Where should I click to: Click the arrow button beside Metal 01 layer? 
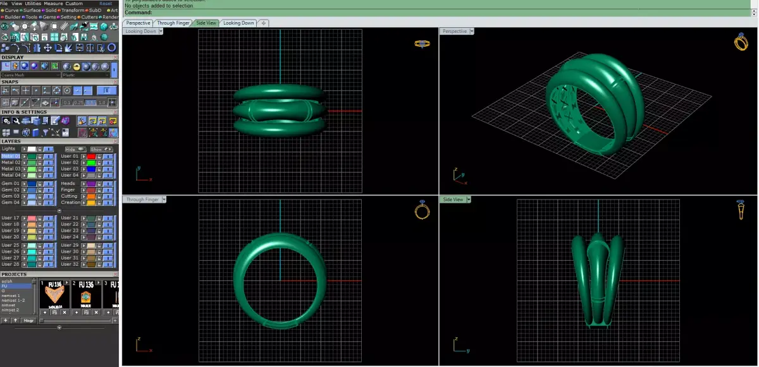coord(25,157)
